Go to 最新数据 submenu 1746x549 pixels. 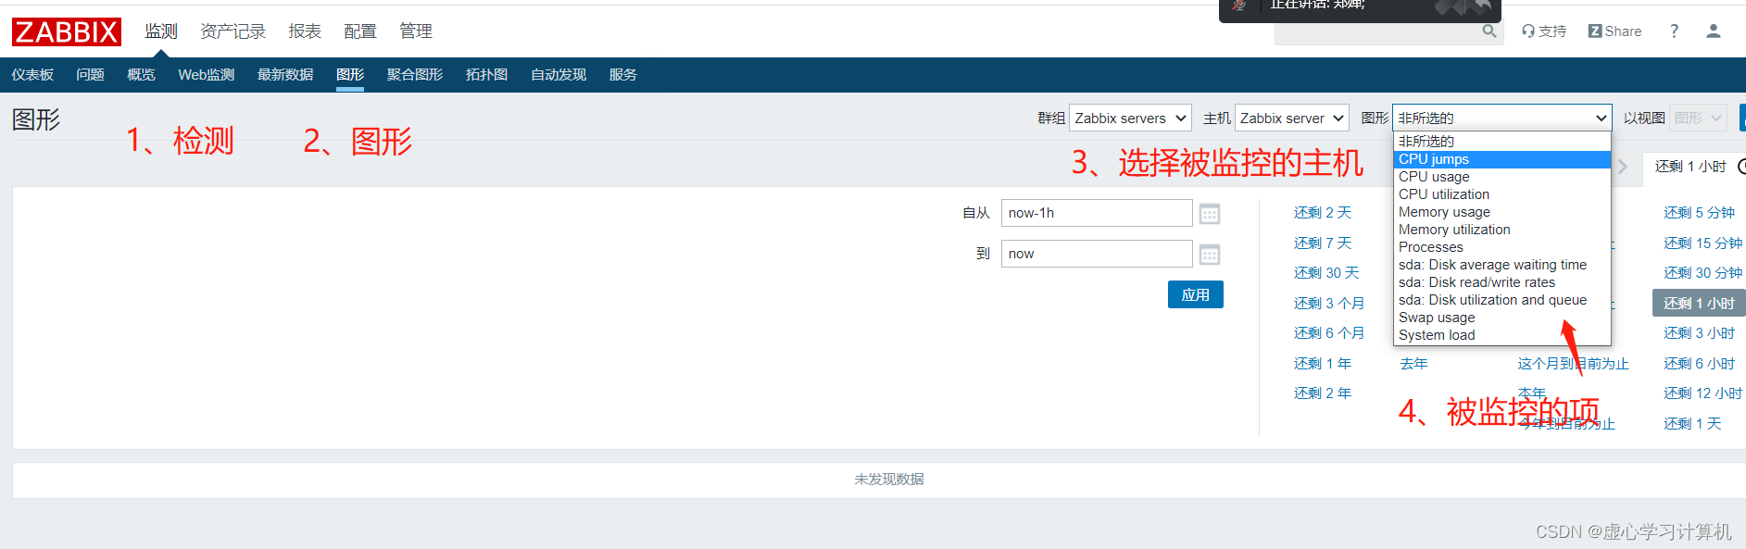point(285,75)
